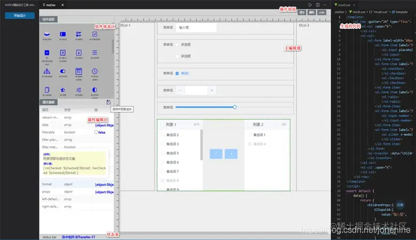
Task: Click the ElTransfer-17 status bar text
Action: pos(79,237)
